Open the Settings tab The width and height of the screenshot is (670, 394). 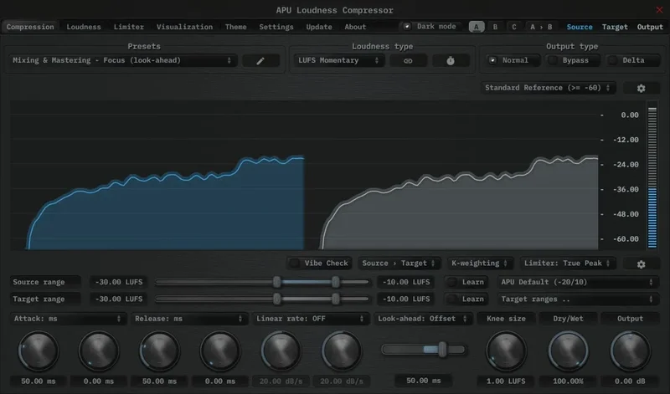click(x=276, y=27)
